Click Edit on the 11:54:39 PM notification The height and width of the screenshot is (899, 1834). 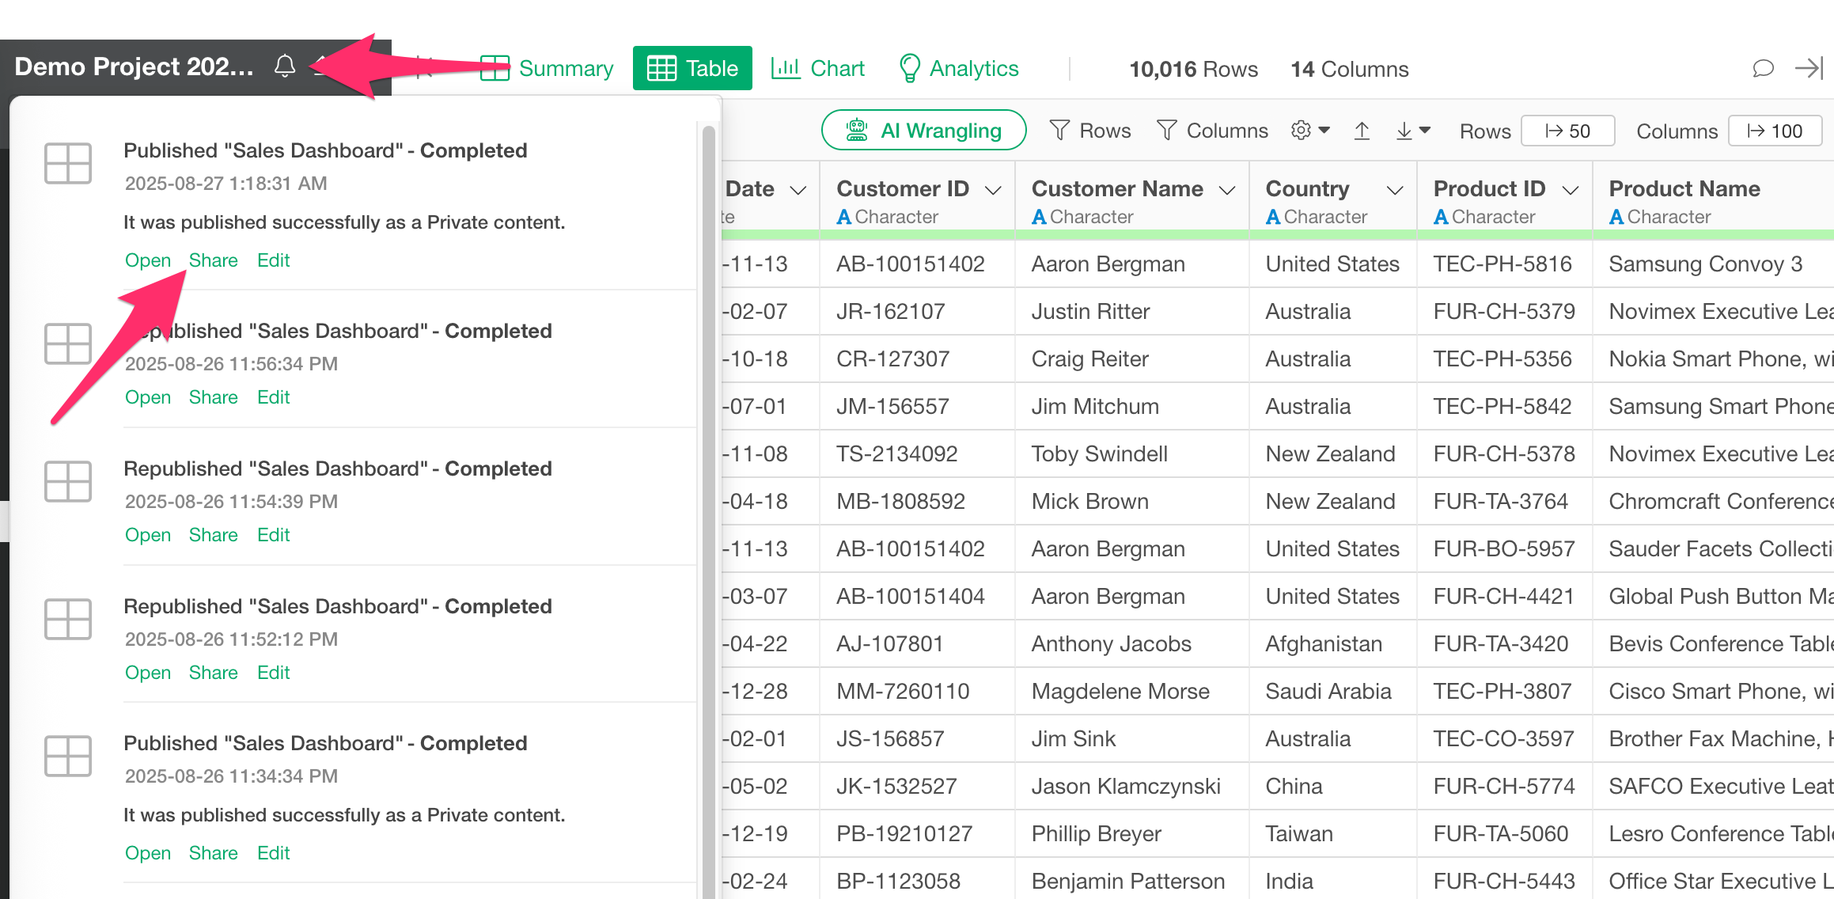[273, 535]
